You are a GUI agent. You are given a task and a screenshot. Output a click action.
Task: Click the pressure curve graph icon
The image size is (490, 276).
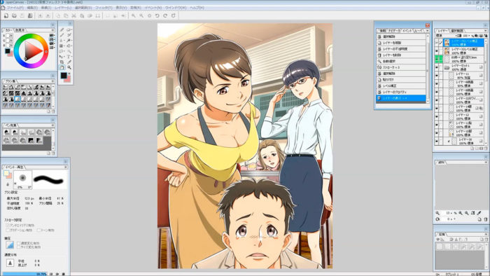10,244
